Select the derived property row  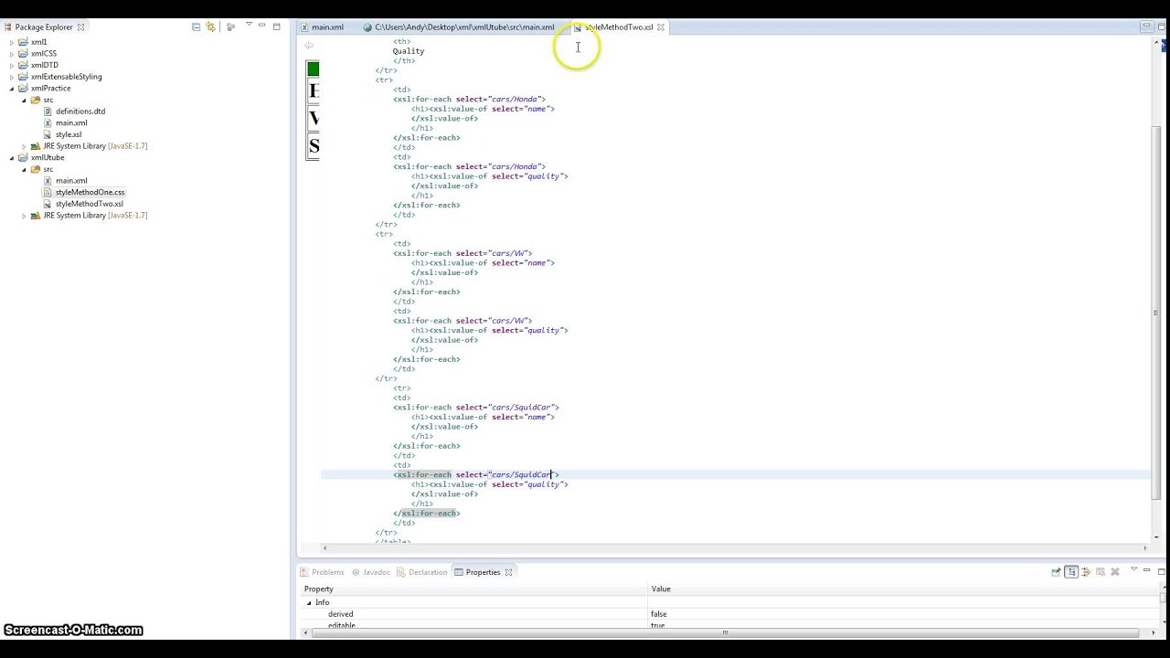729,614
